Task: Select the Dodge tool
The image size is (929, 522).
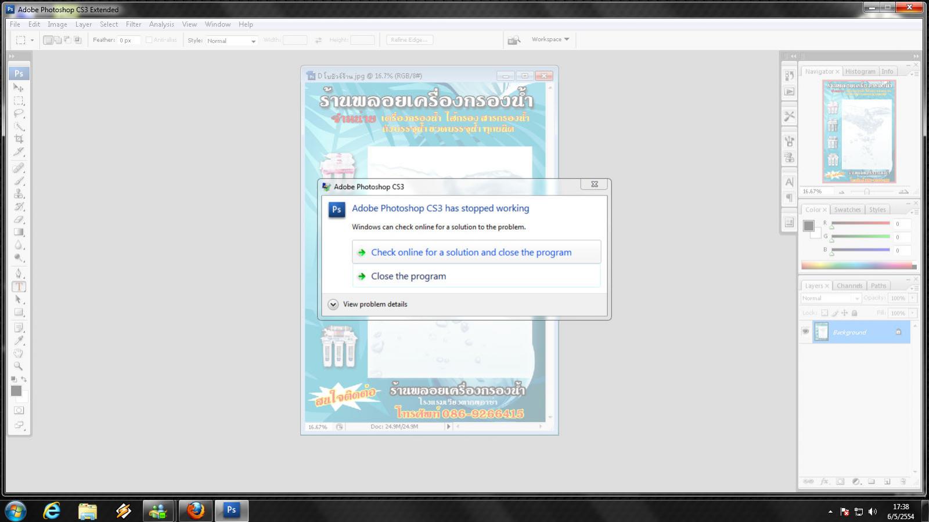Action: [x=19, y=258]
